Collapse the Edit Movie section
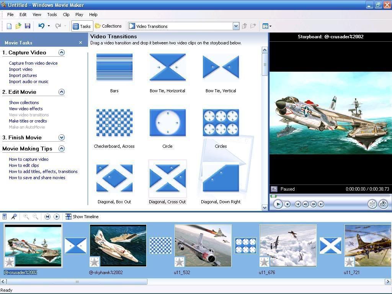This screenshot has width=392, height=294. pos(62,92)
